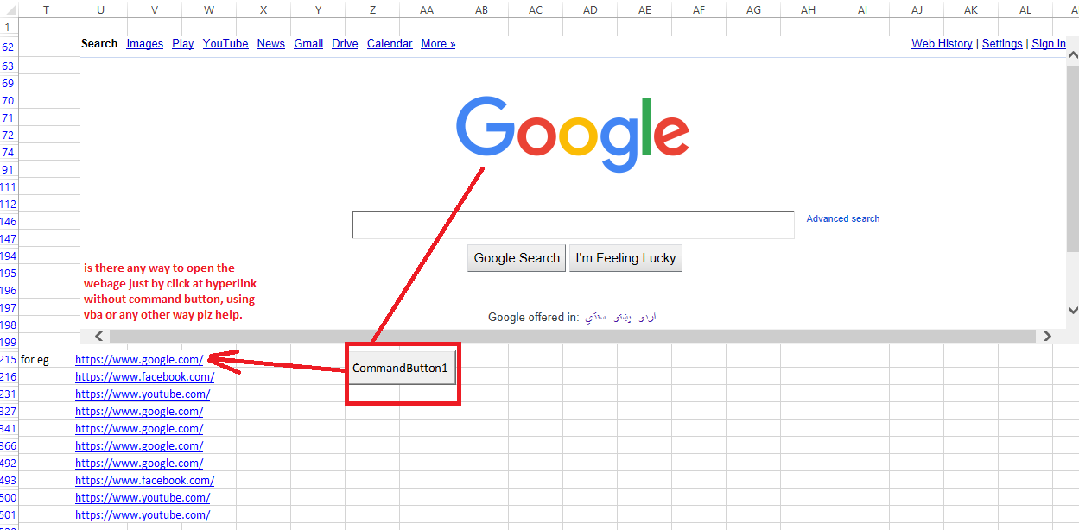This screenshot has width=1079, height=530.
Task: Open youtube.com hyperlink in row 500
Action: tap(143, 498)
